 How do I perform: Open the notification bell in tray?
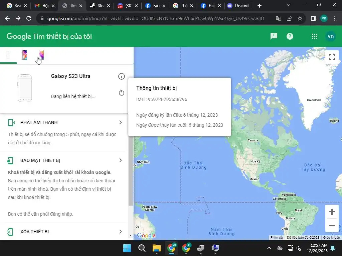[333, 248]
